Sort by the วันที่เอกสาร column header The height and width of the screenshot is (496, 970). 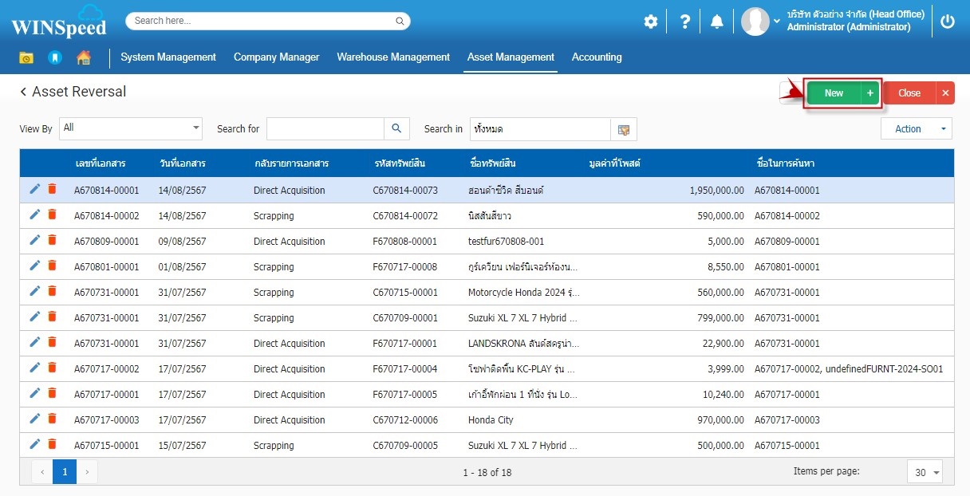click(x=182, y=163)
